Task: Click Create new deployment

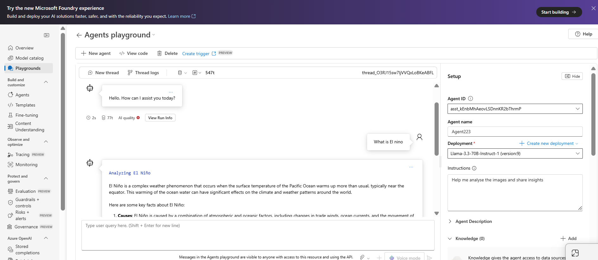Action: click(549, 143)
